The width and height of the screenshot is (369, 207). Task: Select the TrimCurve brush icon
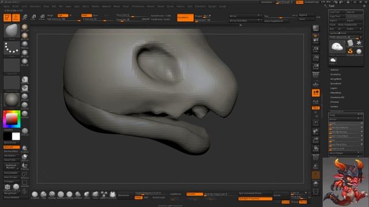(24, 166)
